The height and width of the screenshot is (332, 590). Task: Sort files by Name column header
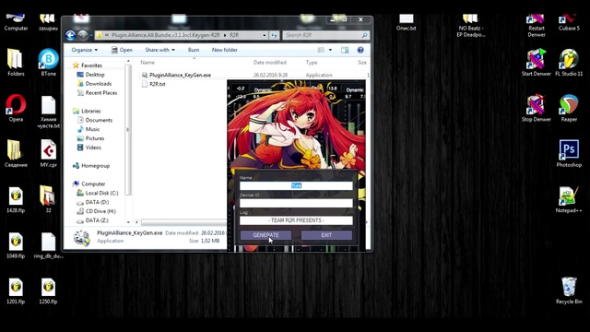click(x=147, y=63)
